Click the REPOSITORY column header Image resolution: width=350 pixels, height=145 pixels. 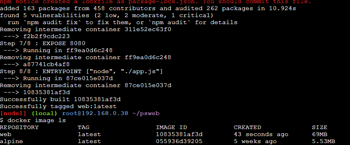coord(20,128)
